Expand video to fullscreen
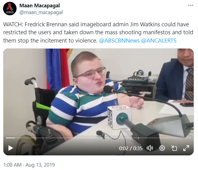This screenshot has width=198, height=170. tap(186, 148)
